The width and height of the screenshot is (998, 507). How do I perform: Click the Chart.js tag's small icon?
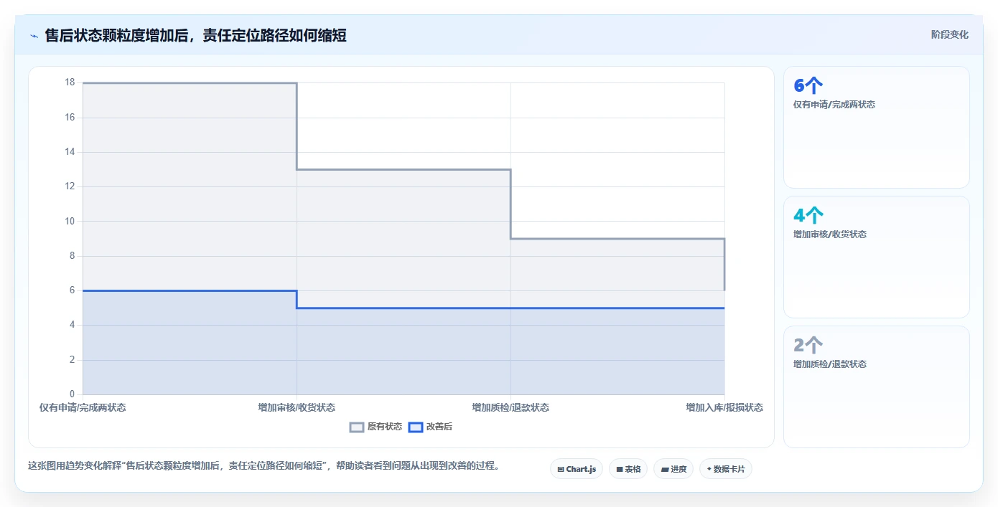[561, 470]
